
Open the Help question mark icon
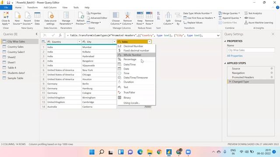tap(277, 7)
